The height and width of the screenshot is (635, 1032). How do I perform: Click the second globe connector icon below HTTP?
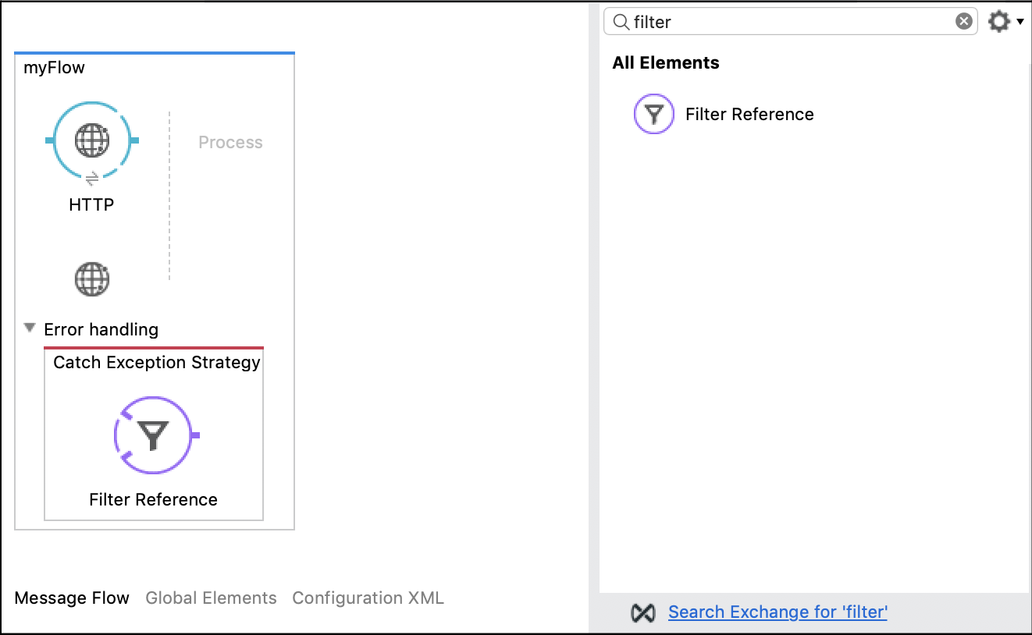[92, 278]
